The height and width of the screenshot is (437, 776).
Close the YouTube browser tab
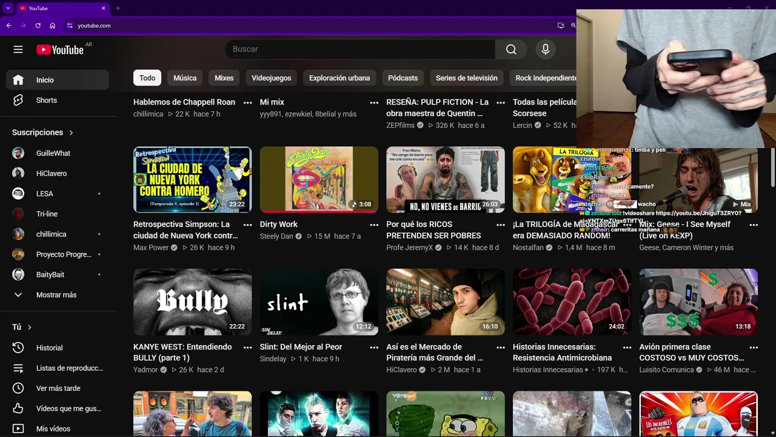pyautogui.click(x=103, y=8)
